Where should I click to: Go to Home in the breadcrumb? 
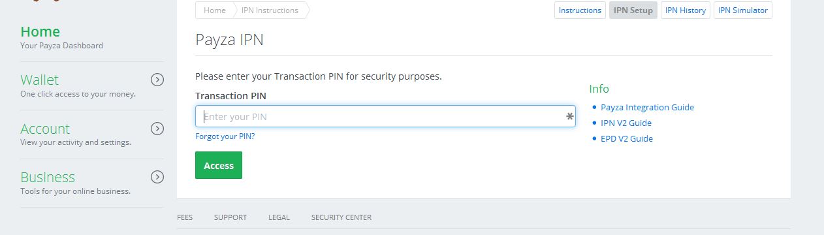click(214, 10)
